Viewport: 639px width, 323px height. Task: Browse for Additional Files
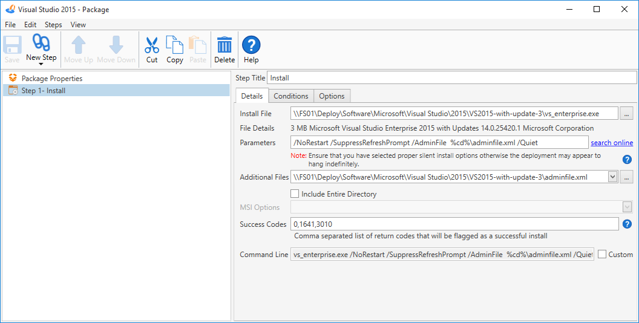(627, 177)
